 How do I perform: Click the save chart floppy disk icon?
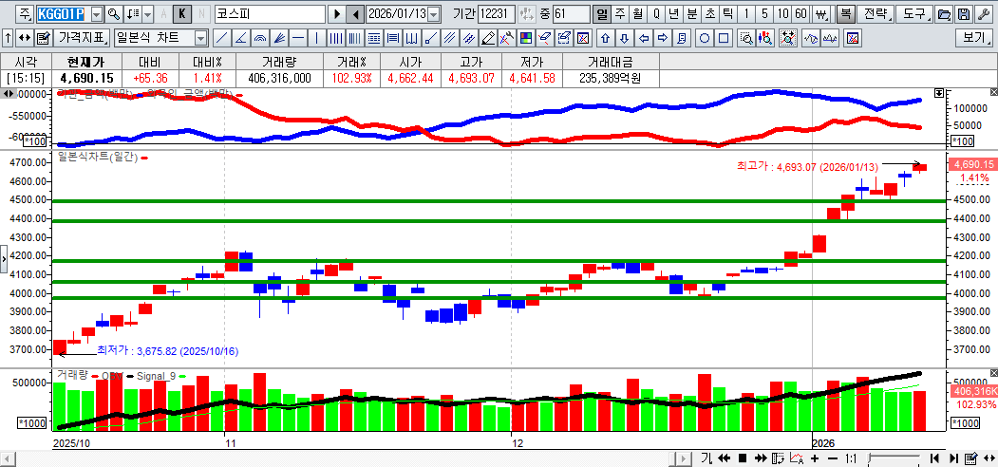pyautogui.click(x=964, y=14)
